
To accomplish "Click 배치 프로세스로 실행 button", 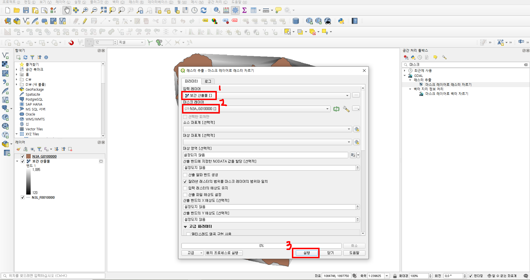I will click(224, 253).
